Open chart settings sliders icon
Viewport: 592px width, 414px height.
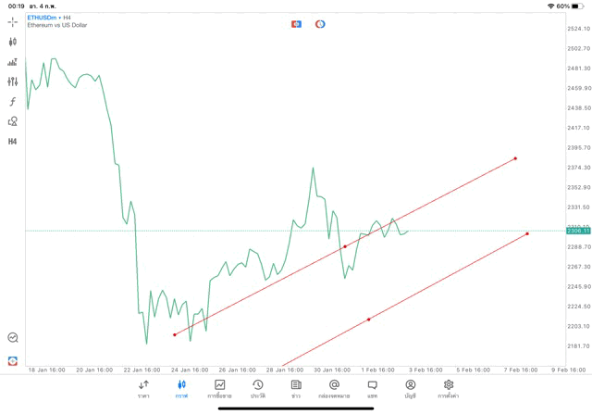[12, 82]
